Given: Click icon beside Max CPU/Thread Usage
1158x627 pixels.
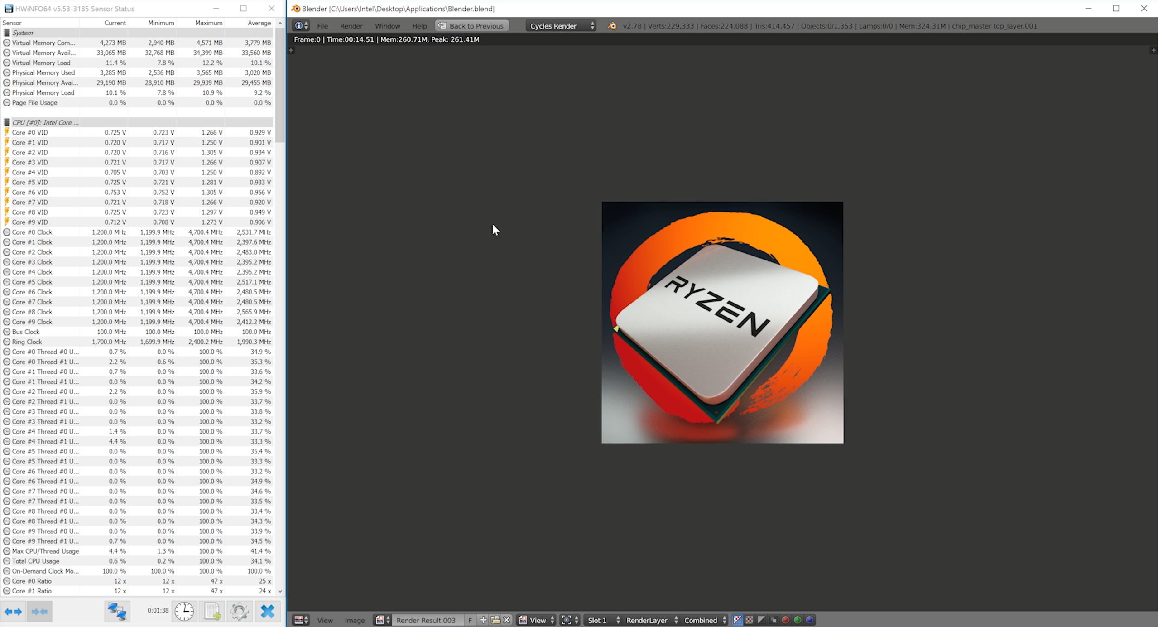Looking at the screenshot, I should [7, 551].
